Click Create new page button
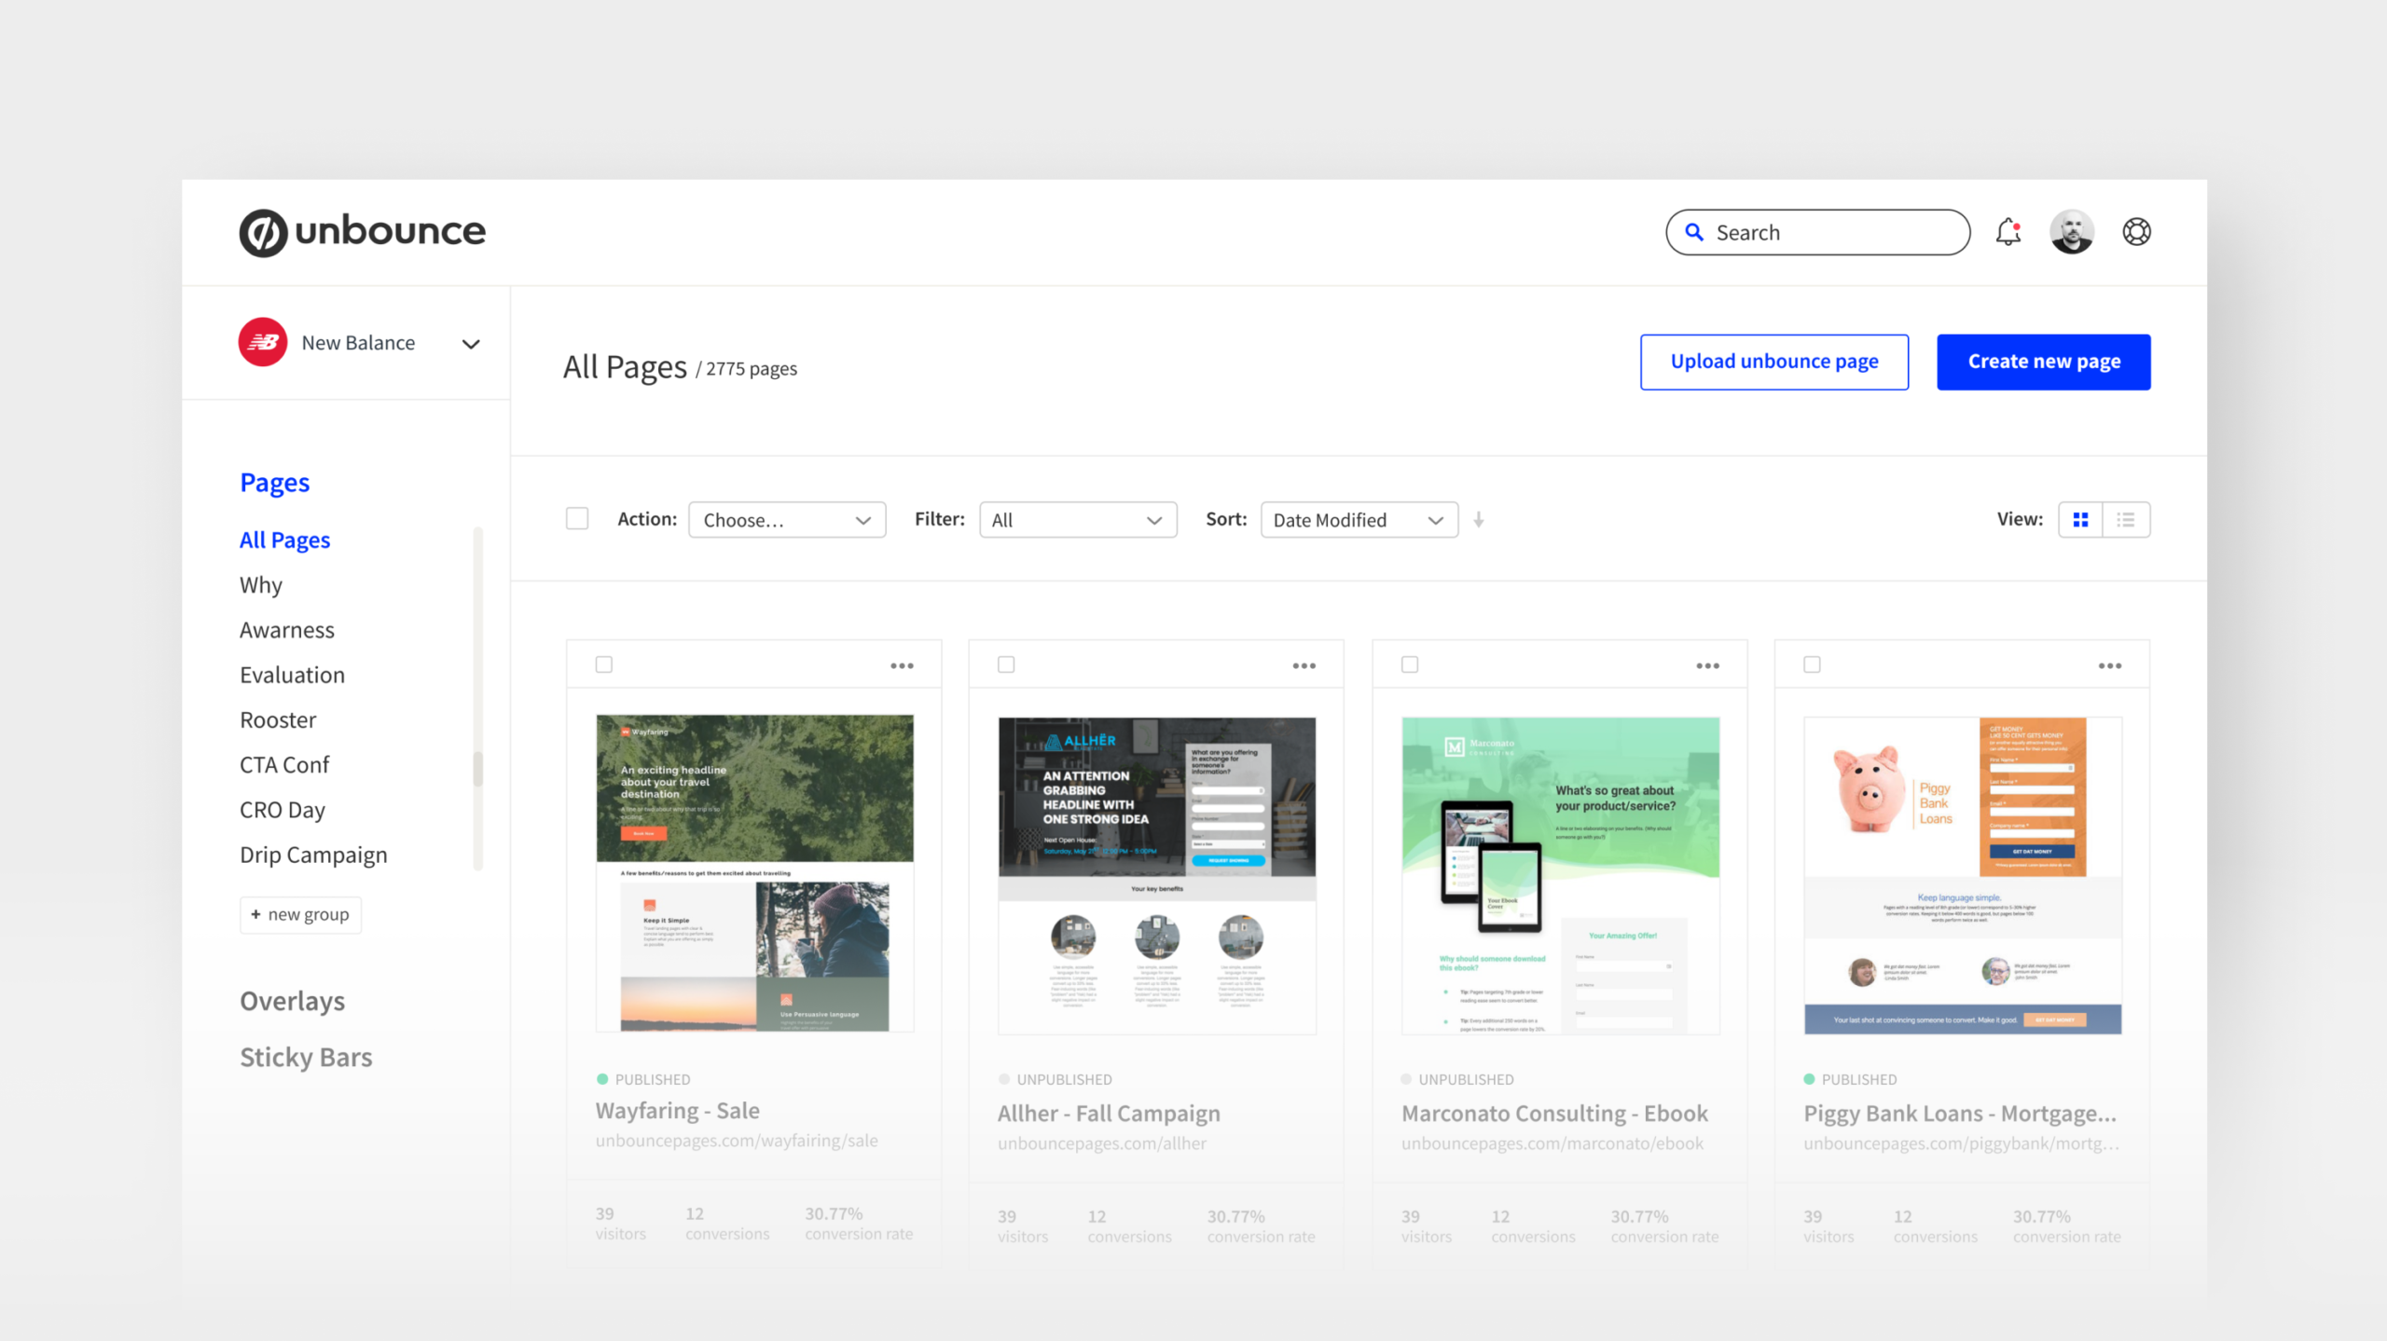Image resolution: width=2387 pixels, height=1341 pixels. click(x=2044, y=362)
